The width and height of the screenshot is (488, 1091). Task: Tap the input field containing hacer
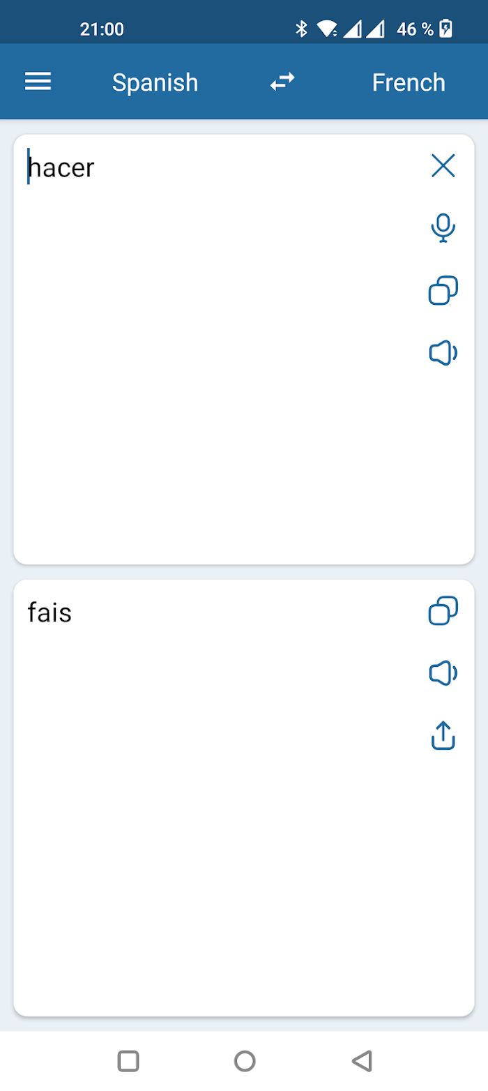tap(216, 349)
